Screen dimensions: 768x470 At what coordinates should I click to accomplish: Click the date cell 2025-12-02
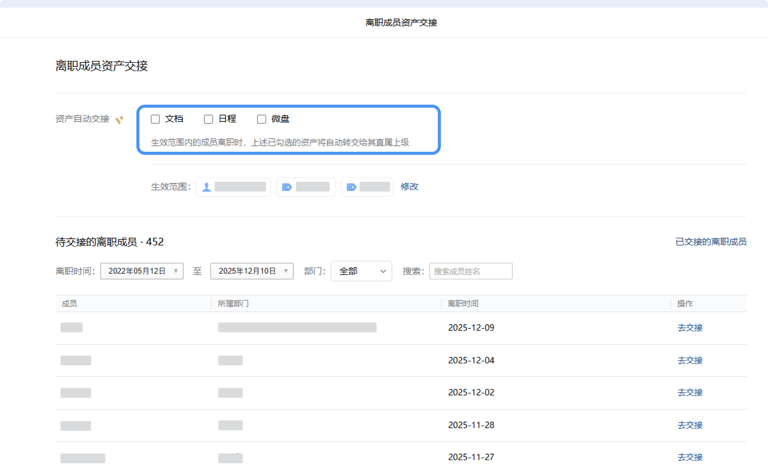pos(471,392)
